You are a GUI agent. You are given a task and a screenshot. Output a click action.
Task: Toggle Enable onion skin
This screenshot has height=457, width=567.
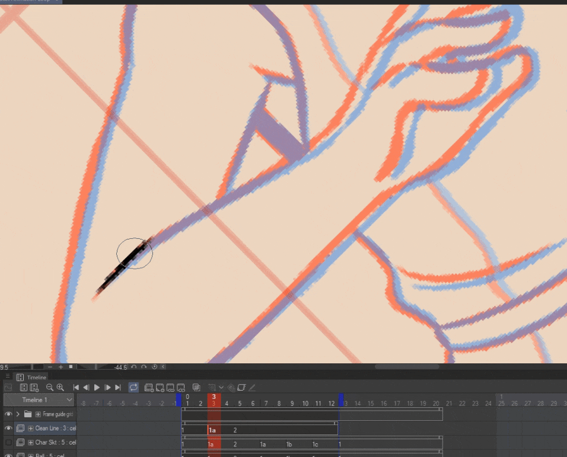[196, 388]
